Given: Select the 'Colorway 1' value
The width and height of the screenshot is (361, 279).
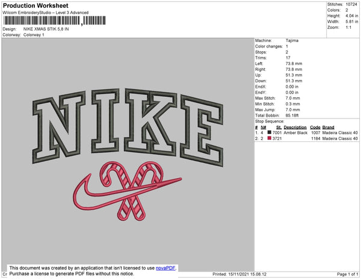Looking at the screenshot, I should tap(34, 35).
